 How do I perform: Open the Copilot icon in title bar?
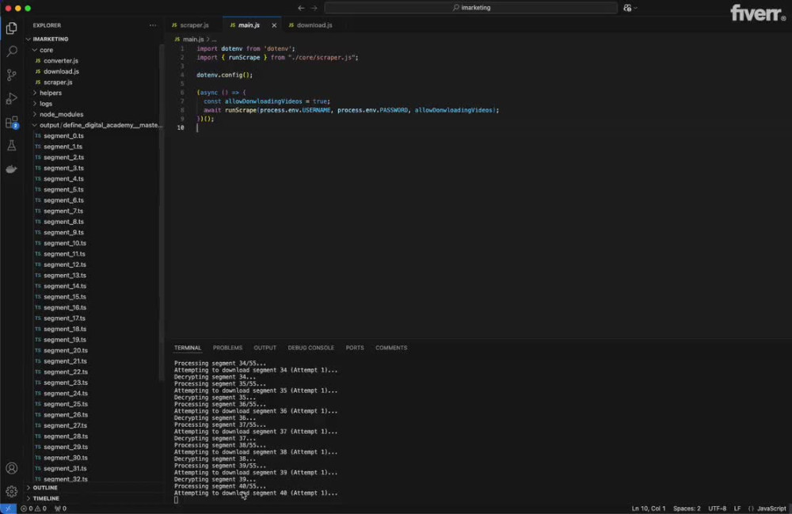(627, 8)
